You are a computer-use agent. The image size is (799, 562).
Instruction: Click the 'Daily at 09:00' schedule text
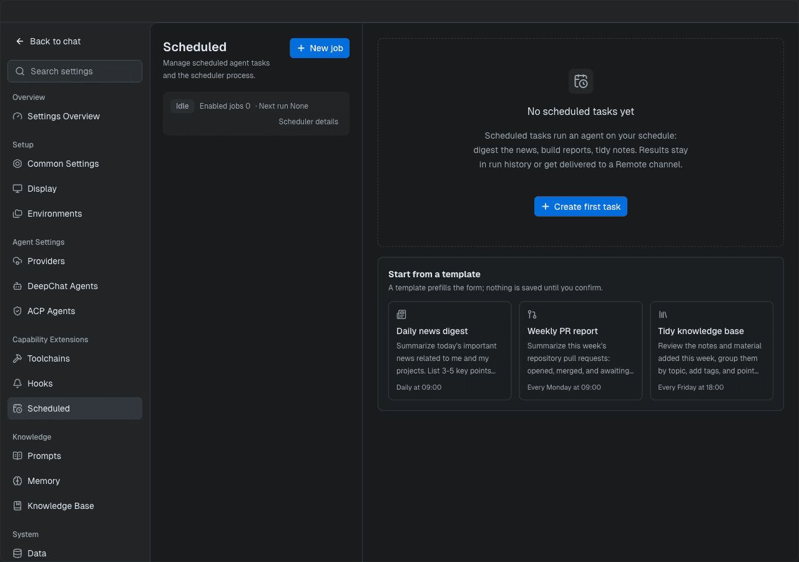419,387
